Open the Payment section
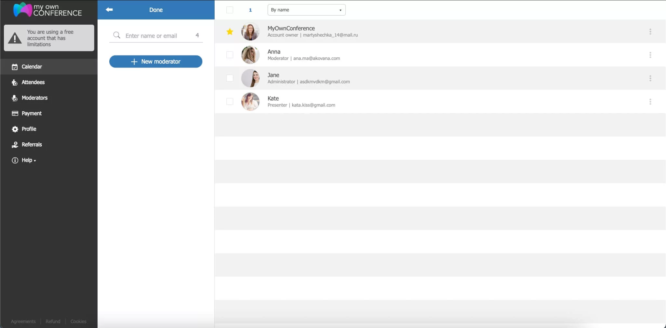Image resolution: width=666 pixels, height=328 pixels. [x=31, y=113]
